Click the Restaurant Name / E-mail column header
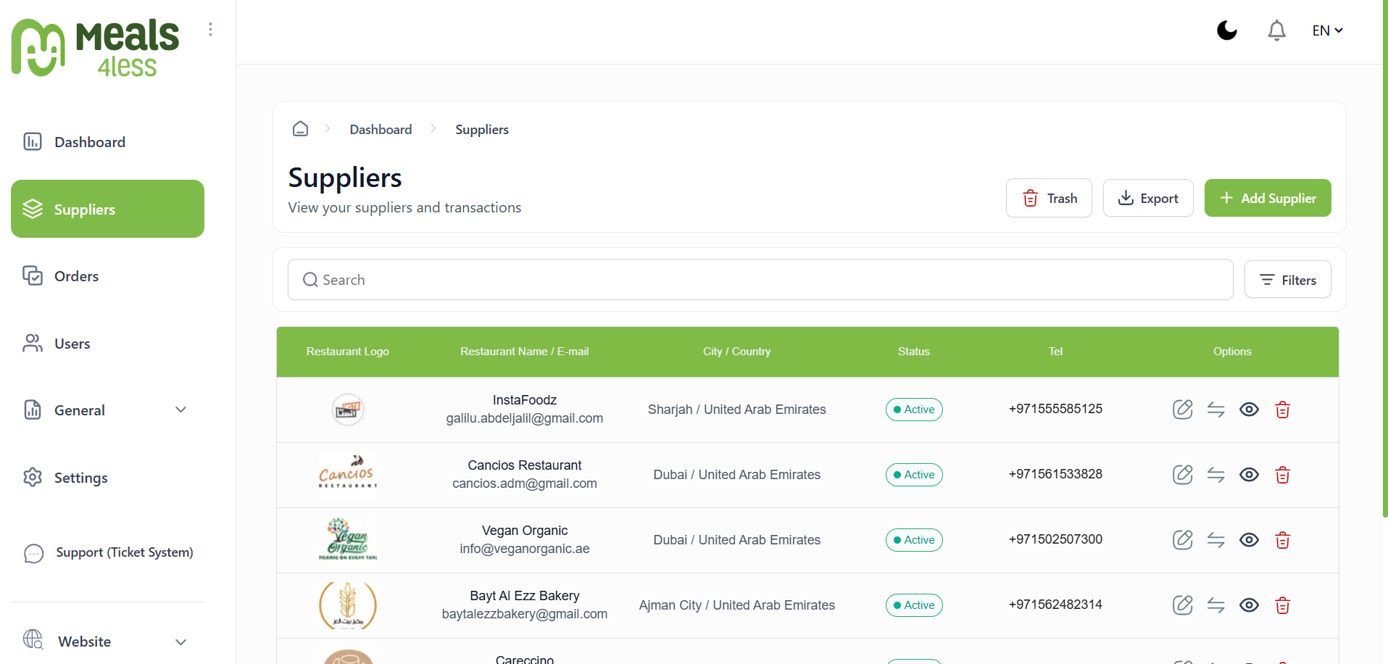 click(525, 352)
